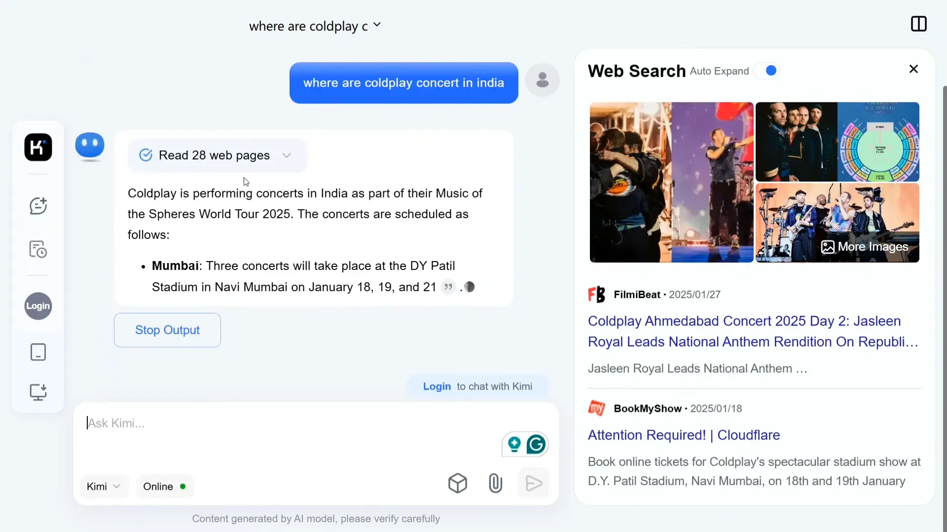Open the mobile app icon in sidebar
The width and height of the screenshot is (947, 532).
38,352
